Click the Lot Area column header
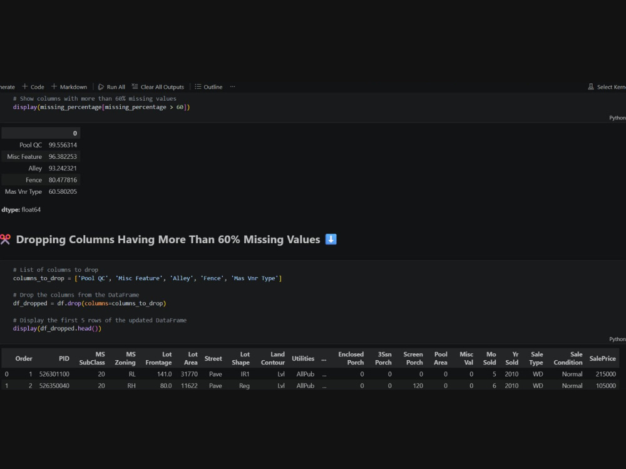This screenshot has height=469, width=626. coord(190,358)
